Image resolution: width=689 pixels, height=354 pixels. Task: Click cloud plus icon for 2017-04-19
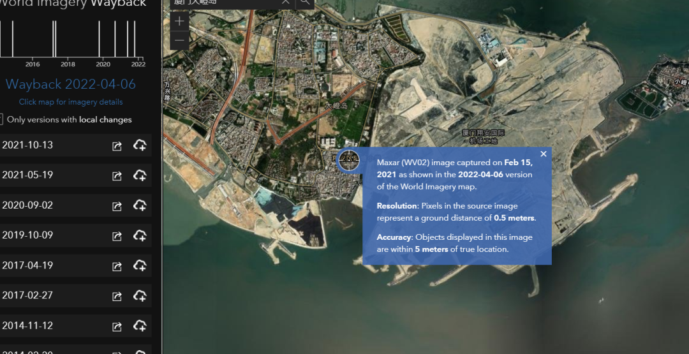(140, 266)
